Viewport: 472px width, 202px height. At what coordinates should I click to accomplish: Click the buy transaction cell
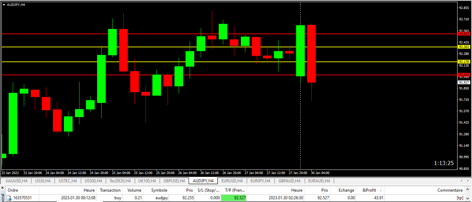[x=118, y=198]
